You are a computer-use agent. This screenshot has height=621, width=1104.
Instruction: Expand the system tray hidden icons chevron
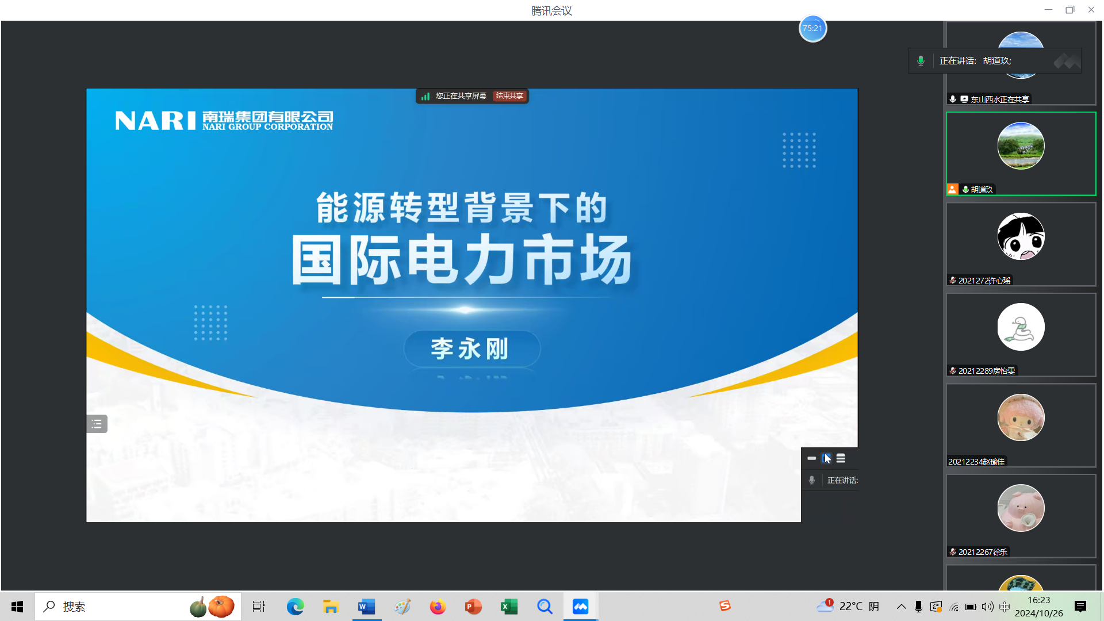coord(901,607)
